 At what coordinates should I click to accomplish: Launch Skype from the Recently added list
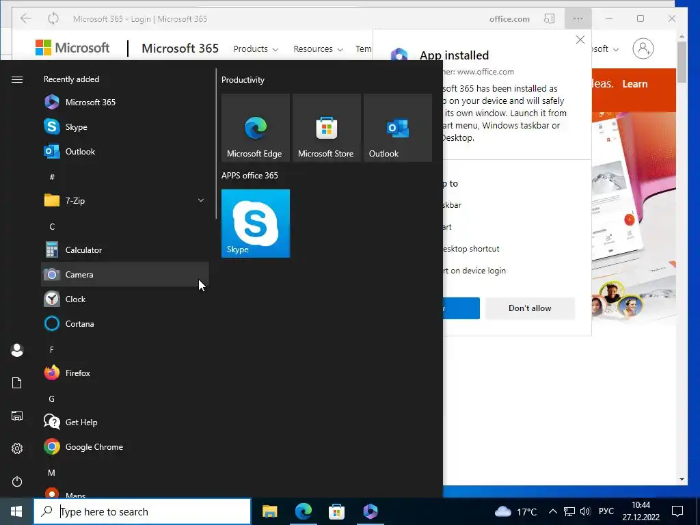pos(125,126)
